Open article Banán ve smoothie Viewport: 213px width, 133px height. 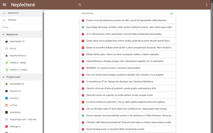coord(127,48)
